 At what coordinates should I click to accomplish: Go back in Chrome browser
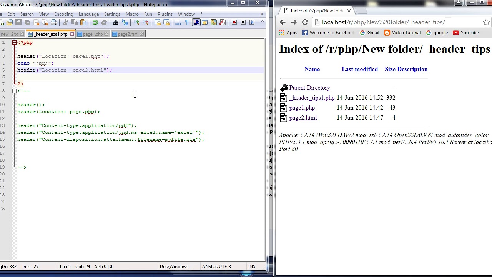(283, 22)
